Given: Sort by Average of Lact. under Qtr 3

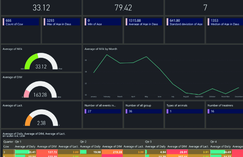Looking at the screenshot, I should (199, 146).
